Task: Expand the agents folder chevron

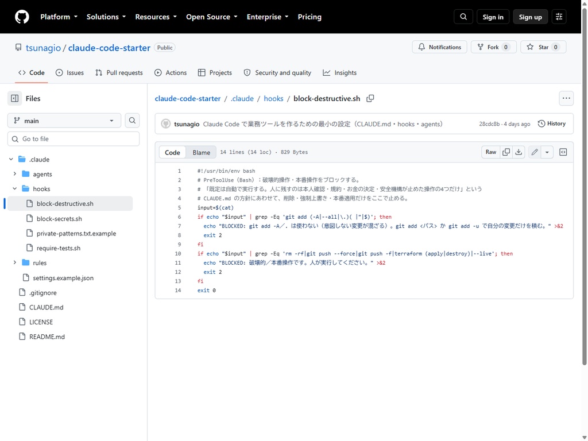Action: (x=15, y=174)
